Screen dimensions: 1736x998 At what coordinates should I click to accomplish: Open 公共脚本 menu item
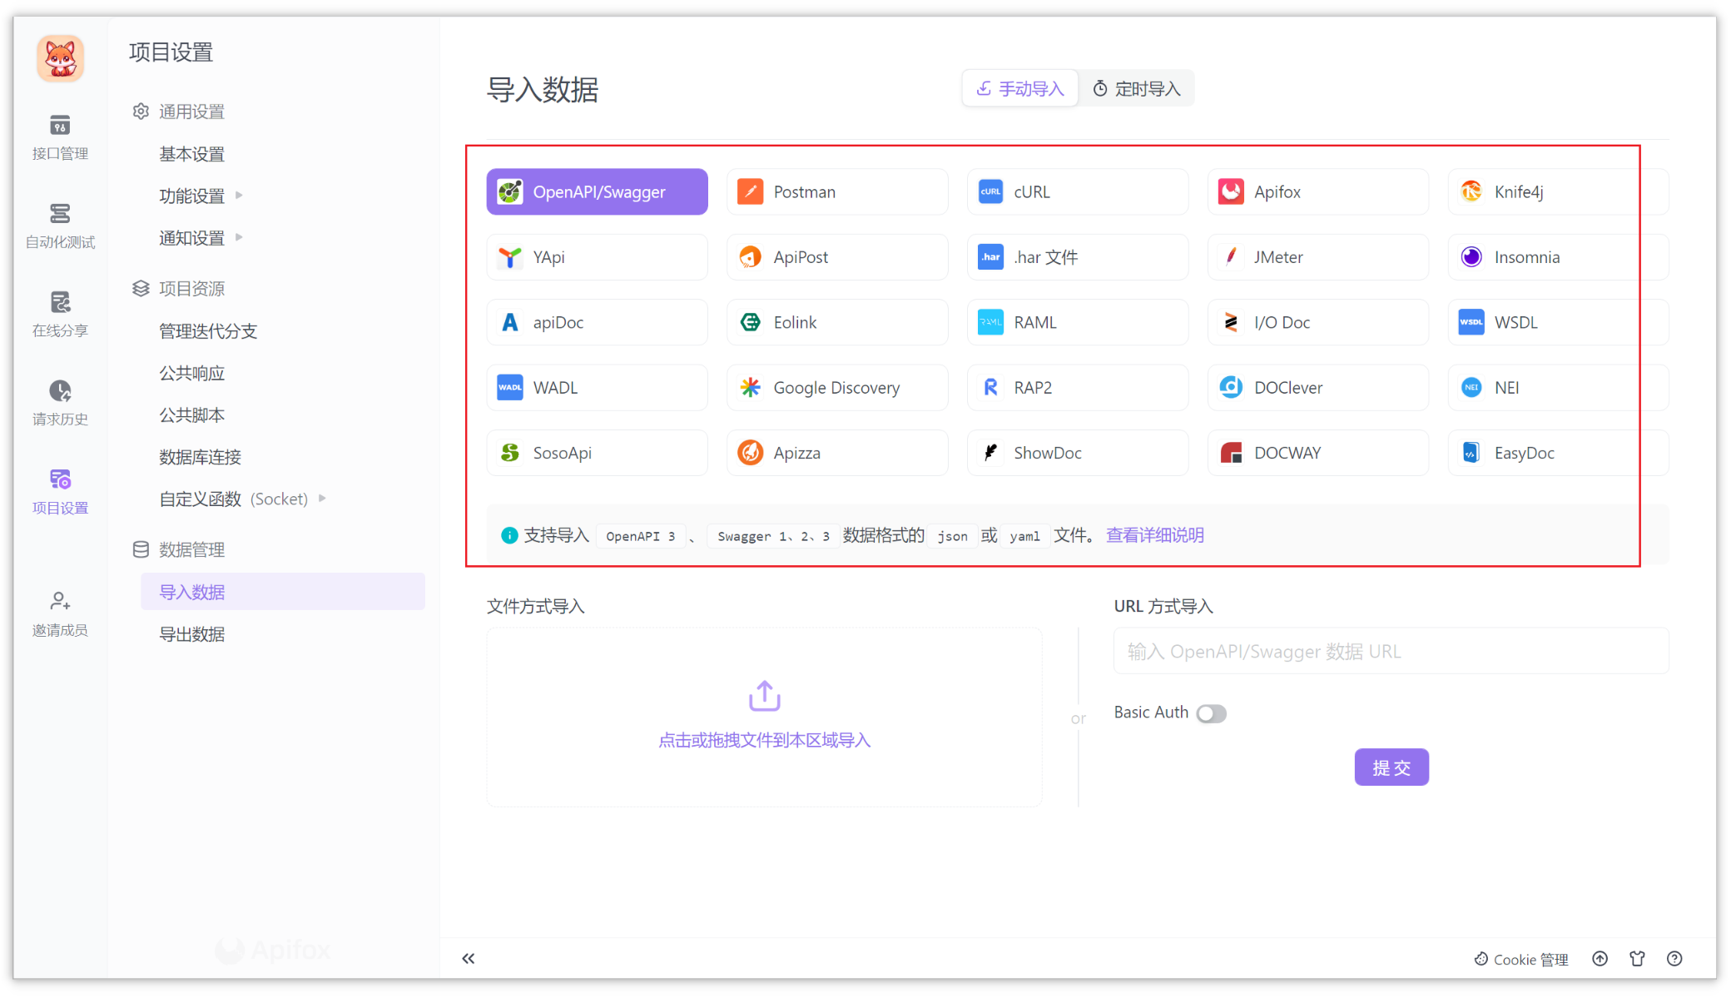pyautogui.click(x=192, y=415)
